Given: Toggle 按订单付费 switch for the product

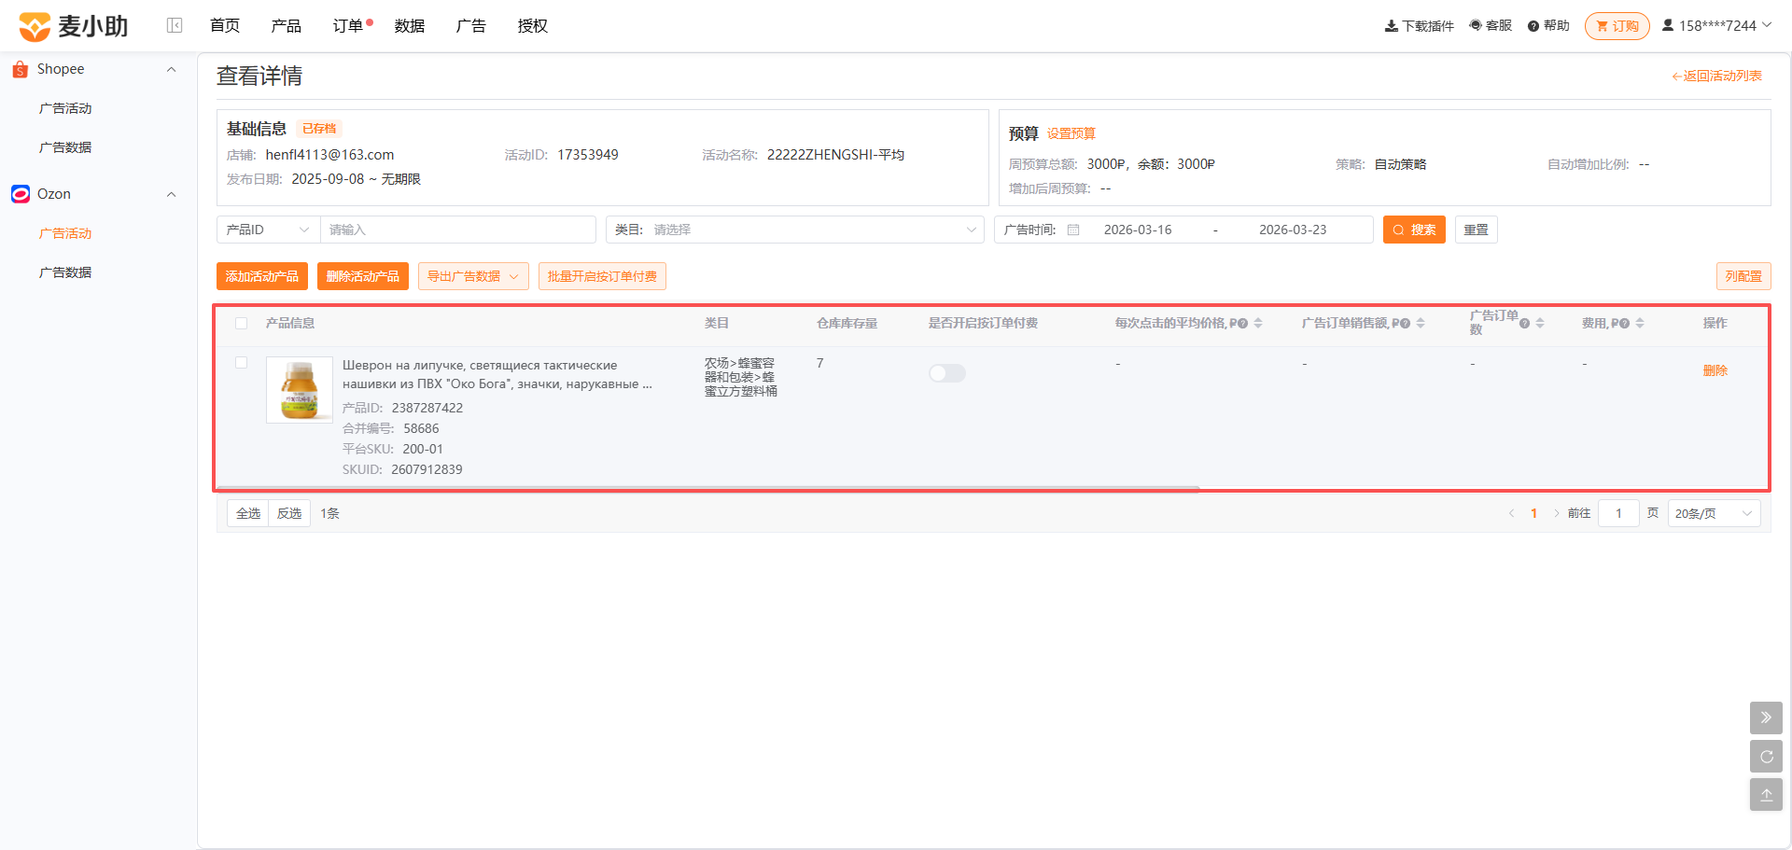Looking at the screenshot, I should click(947, 373).
